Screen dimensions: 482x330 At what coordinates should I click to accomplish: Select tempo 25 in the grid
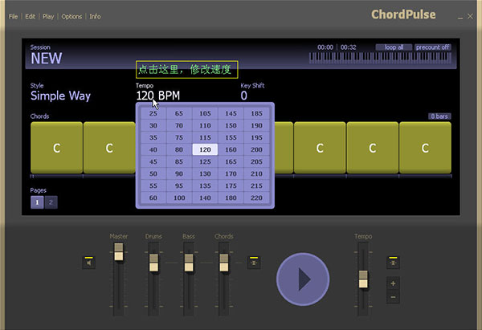tap(153, 113)
